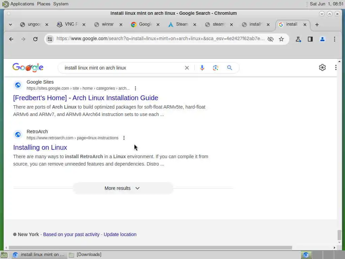Open a new browser tab
The image size is (345, 259).
[317, 25]
